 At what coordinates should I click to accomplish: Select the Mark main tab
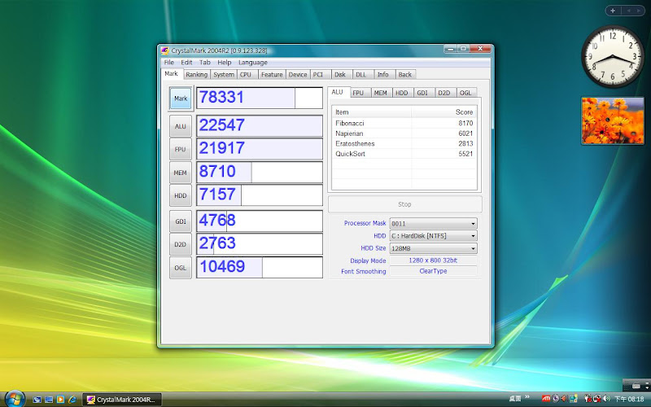(x=171, y=73)
